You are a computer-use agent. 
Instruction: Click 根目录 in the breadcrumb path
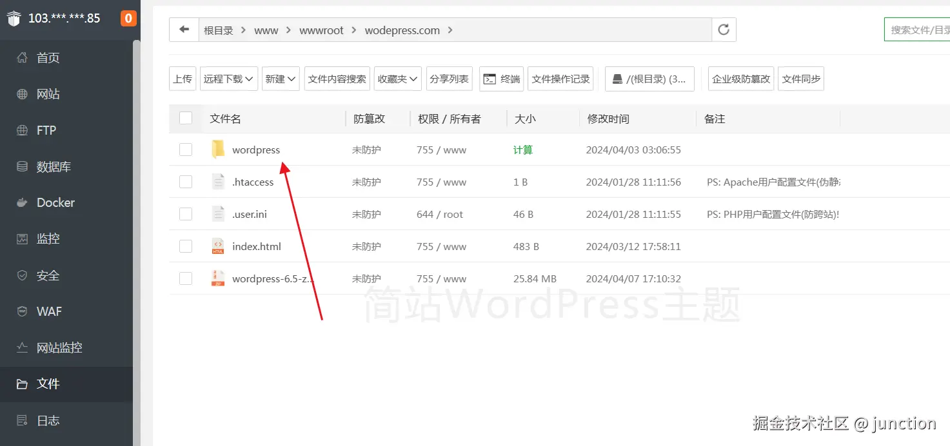pos(219,30)
